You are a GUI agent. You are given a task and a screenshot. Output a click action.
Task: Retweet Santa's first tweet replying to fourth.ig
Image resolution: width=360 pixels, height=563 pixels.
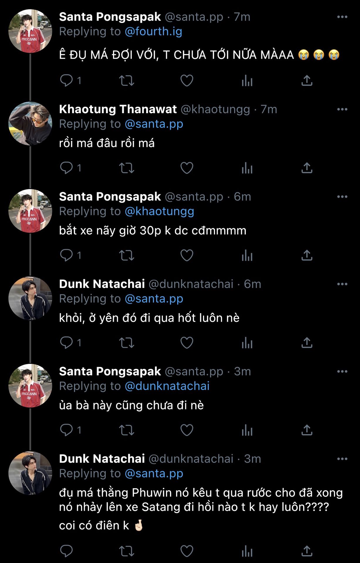click(126, 81)
